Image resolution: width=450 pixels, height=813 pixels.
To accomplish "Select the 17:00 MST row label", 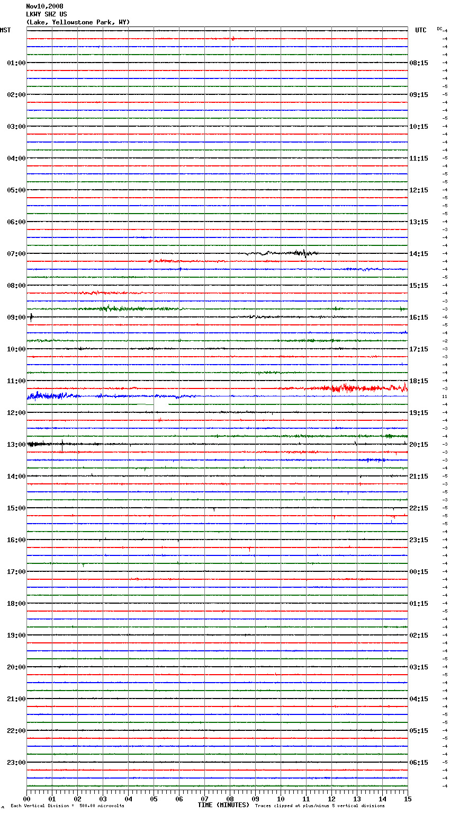I will (16, 572).
